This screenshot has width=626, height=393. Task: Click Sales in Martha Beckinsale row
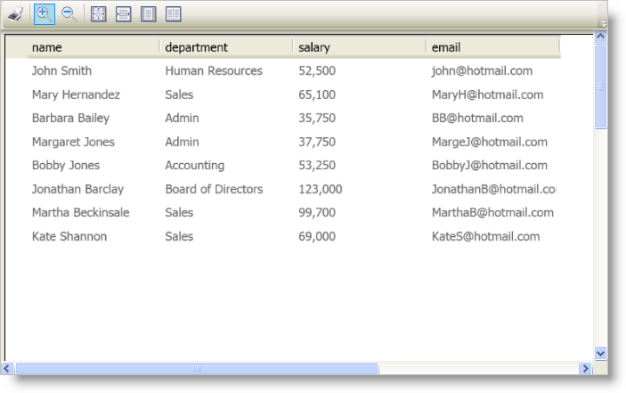tap(179, 212)
